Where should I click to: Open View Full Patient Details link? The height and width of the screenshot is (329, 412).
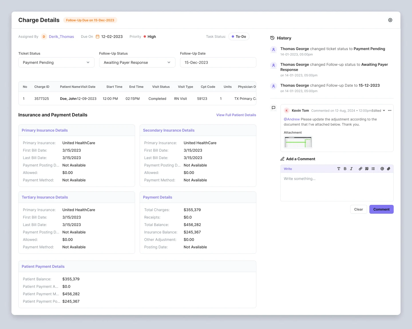(x=236, y=115)
